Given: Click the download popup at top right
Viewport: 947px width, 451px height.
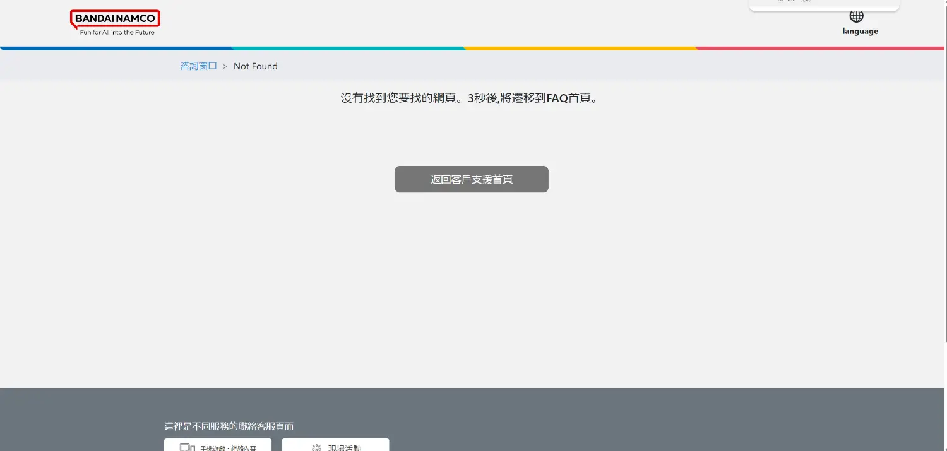Looking at the screenshot, I should click(x=824, y=5).
